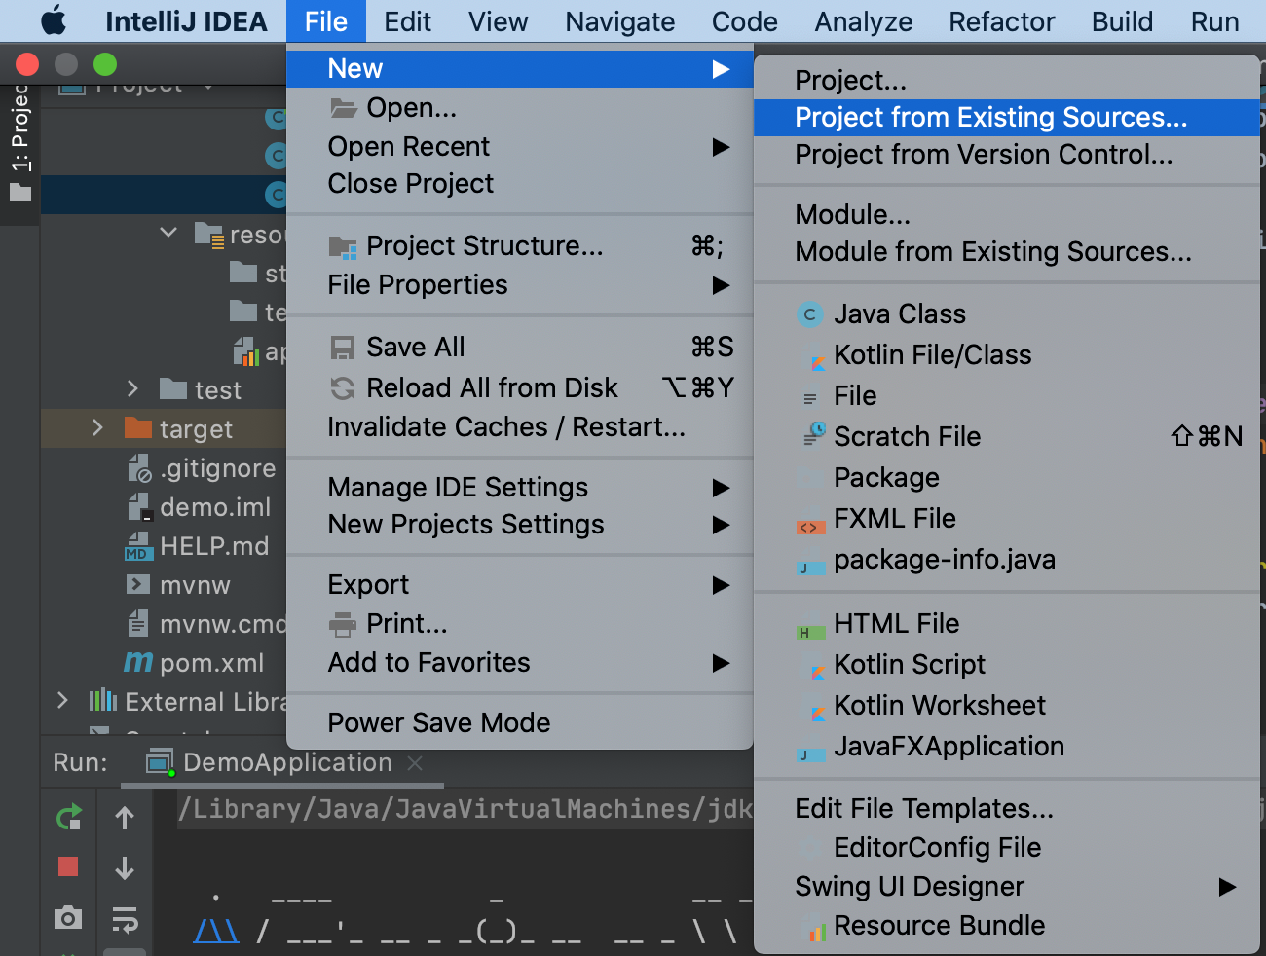
Task: Click the Kotlin Script icon
Action: (x=817, y=673)
